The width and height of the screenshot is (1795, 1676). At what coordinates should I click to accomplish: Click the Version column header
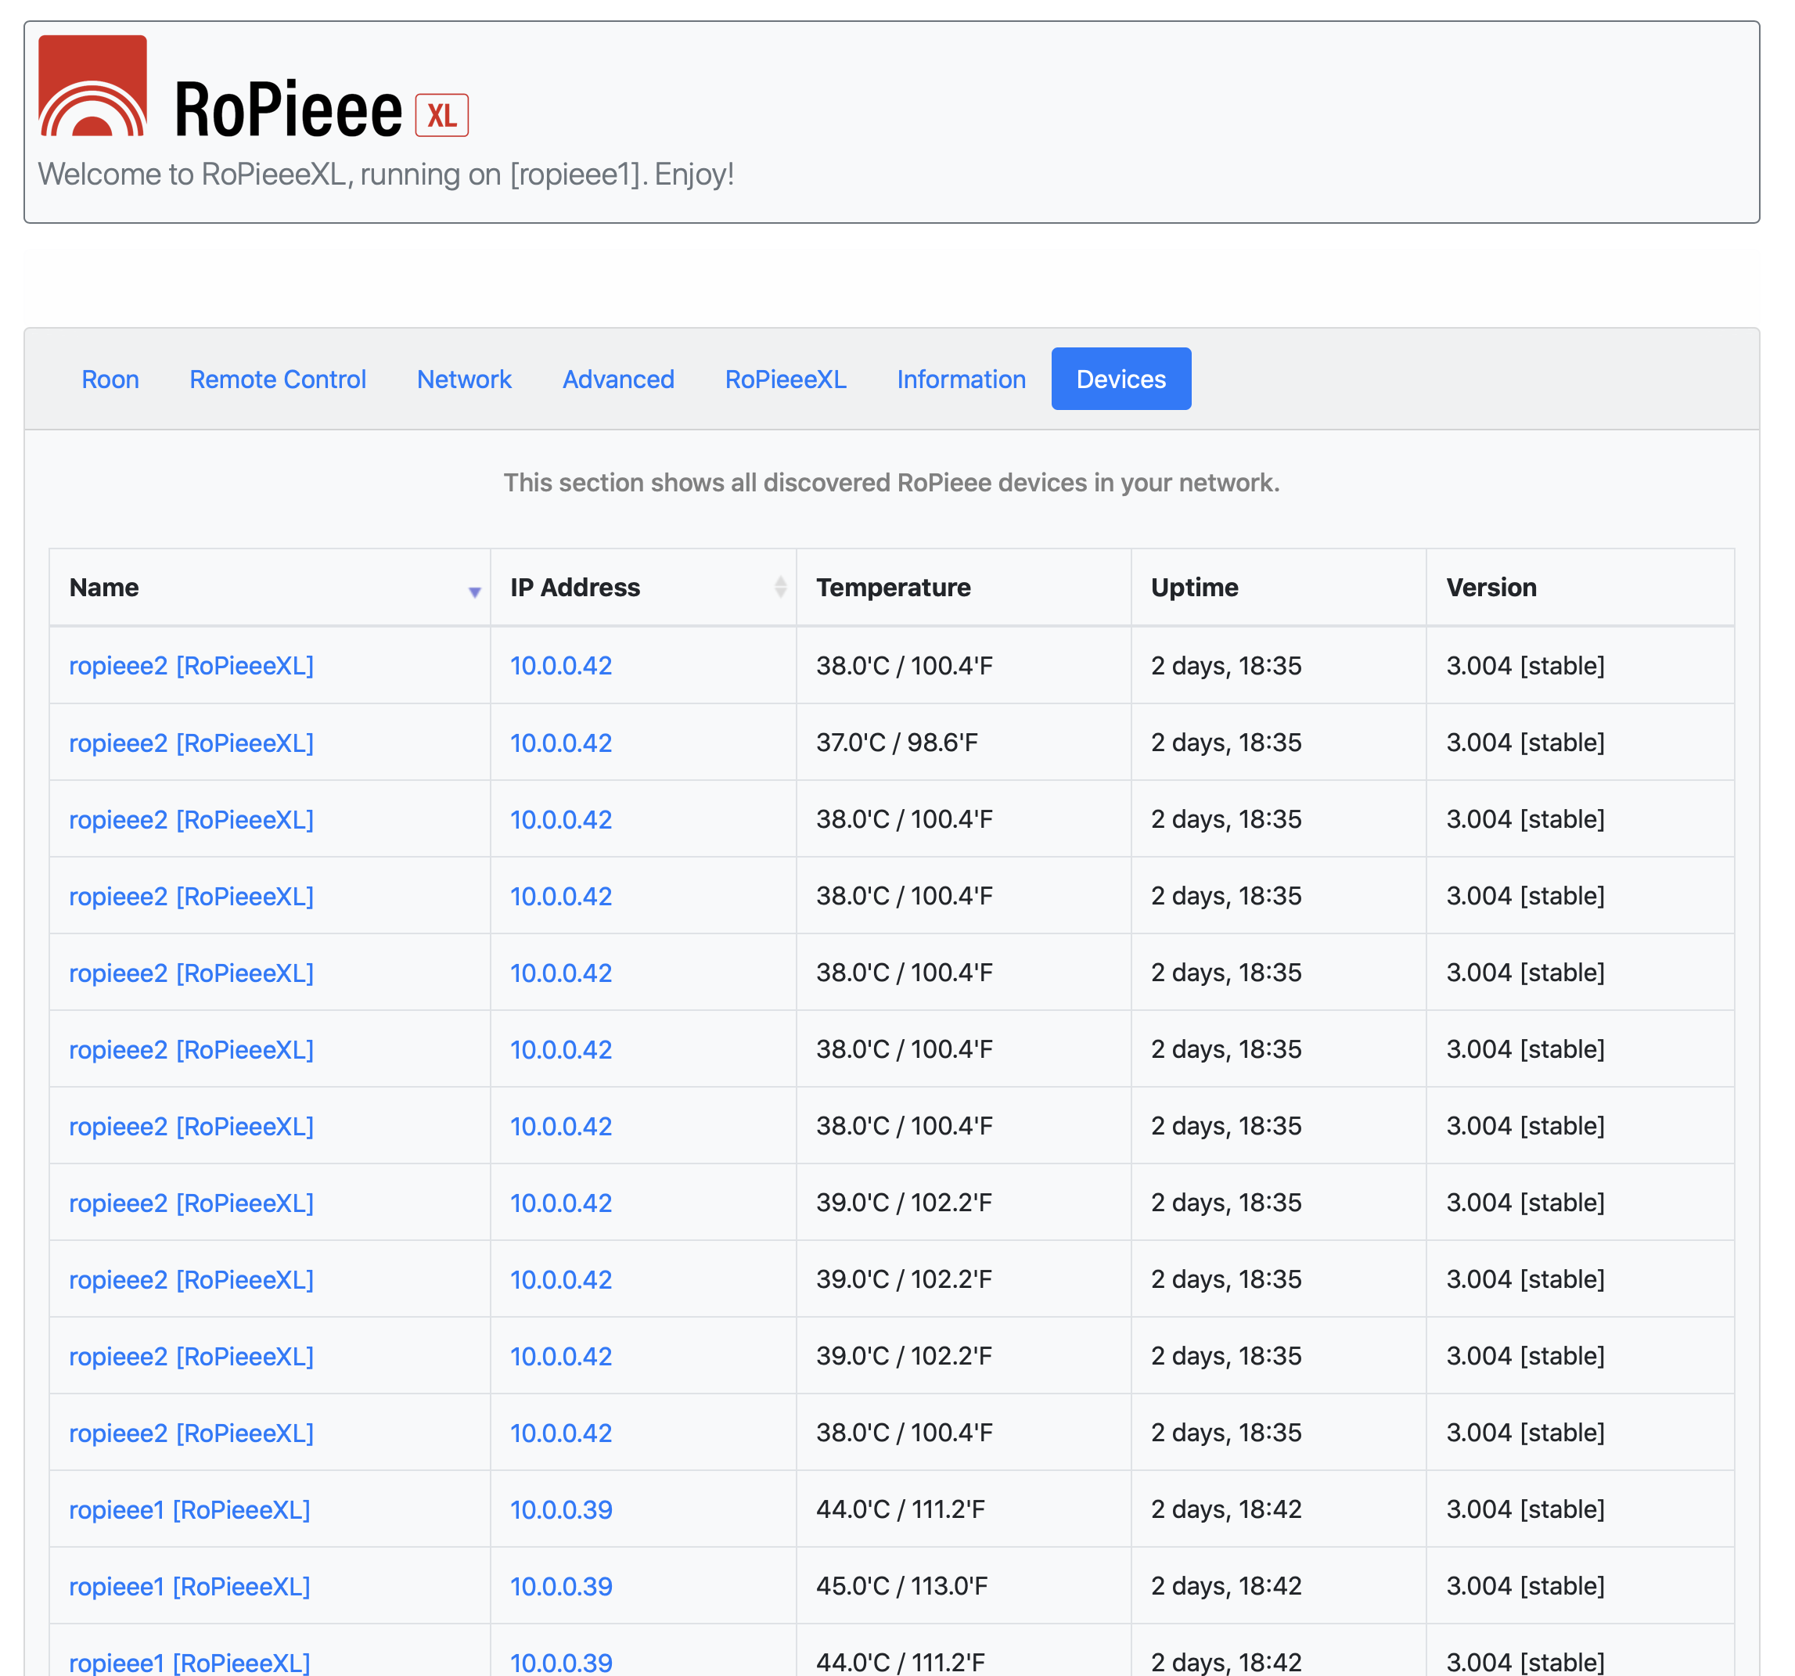(x=1580, y=587)
